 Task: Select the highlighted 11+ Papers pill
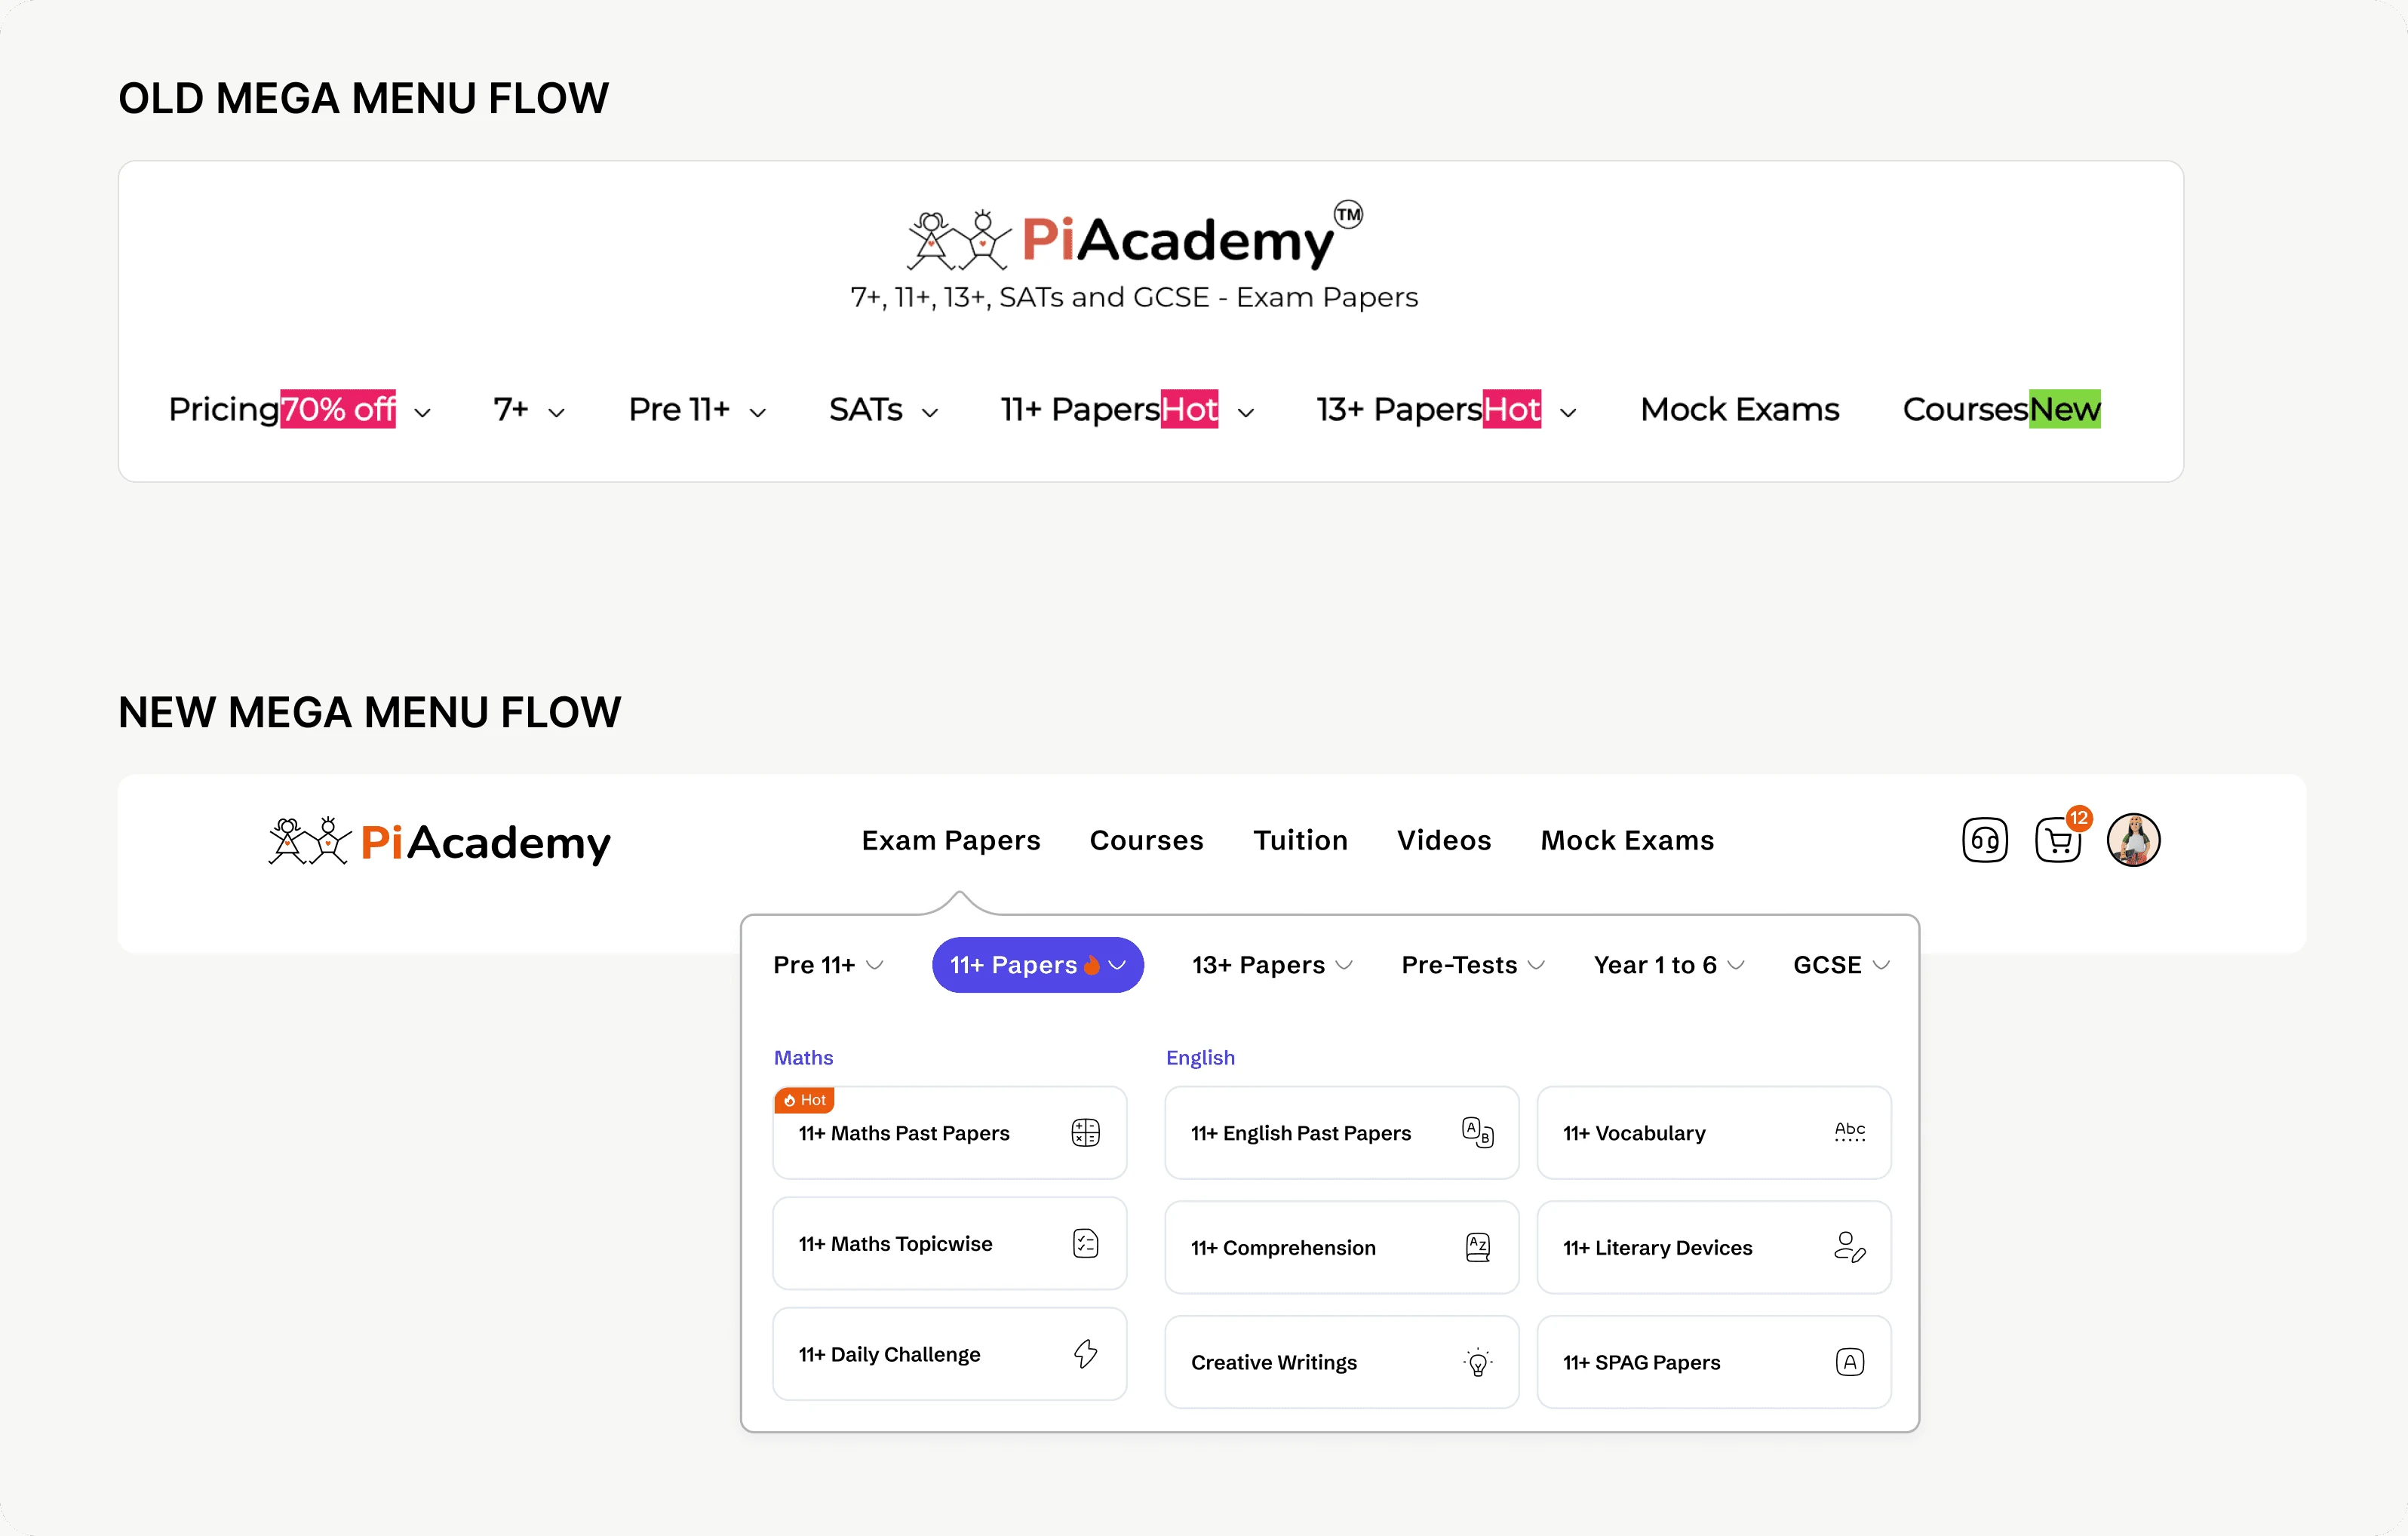coord(1038,965)
